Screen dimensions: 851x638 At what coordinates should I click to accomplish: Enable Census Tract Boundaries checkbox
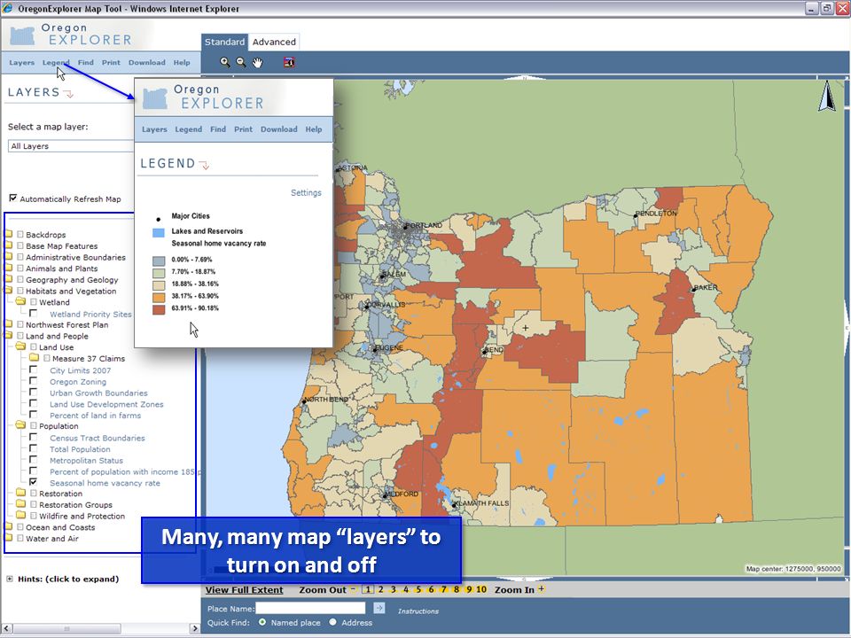[33, 437]
